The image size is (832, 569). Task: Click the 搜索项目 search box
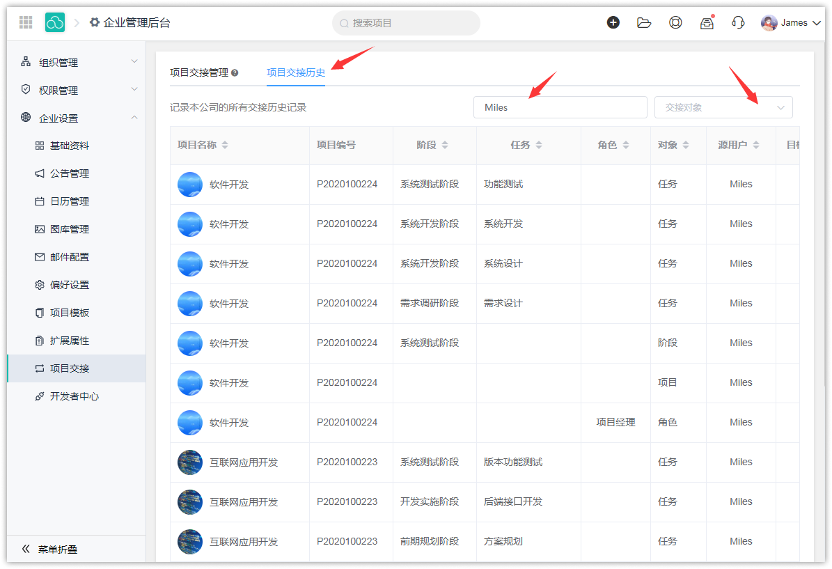(406, 23)
